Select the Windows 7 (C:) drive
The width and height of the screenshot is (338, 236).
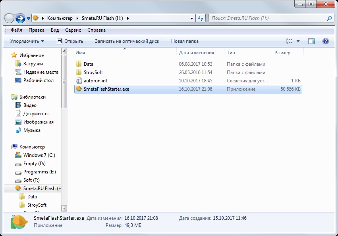click(39, 155)
